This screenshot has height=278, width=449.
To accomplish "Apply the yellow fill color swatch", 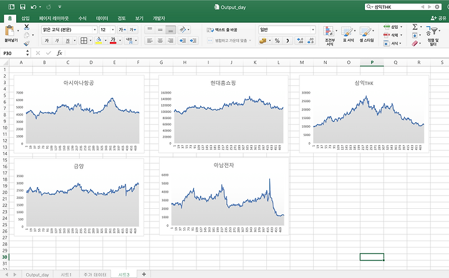I will pos(99,41).
